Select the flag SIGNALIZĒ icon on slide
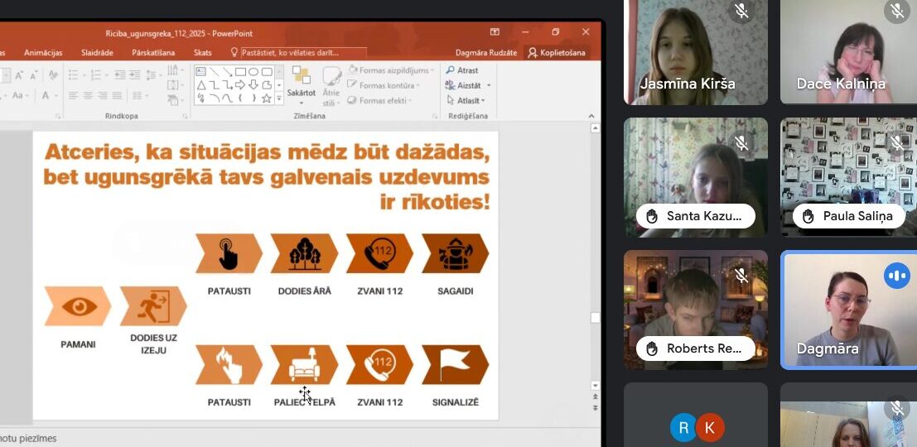This screenshot has width=917, height=447. pyautogui.click(x=455, y=364)
